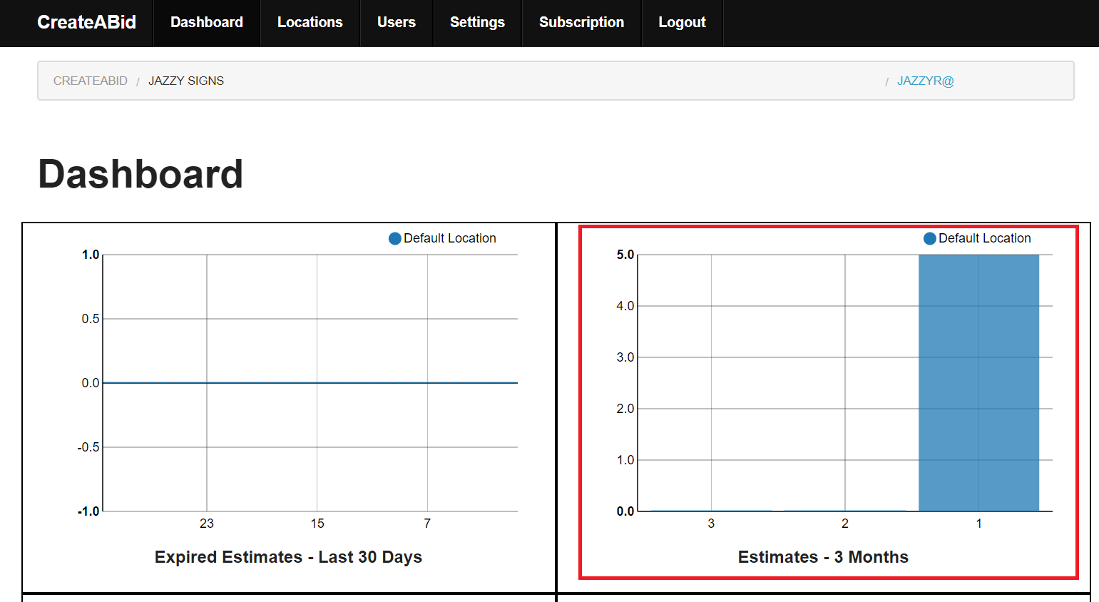The width and height of the screenshot is (1099, 602).
Task: Click x-axis label 23 in Expired Estimates chart
Action: (x=207, y=524)
